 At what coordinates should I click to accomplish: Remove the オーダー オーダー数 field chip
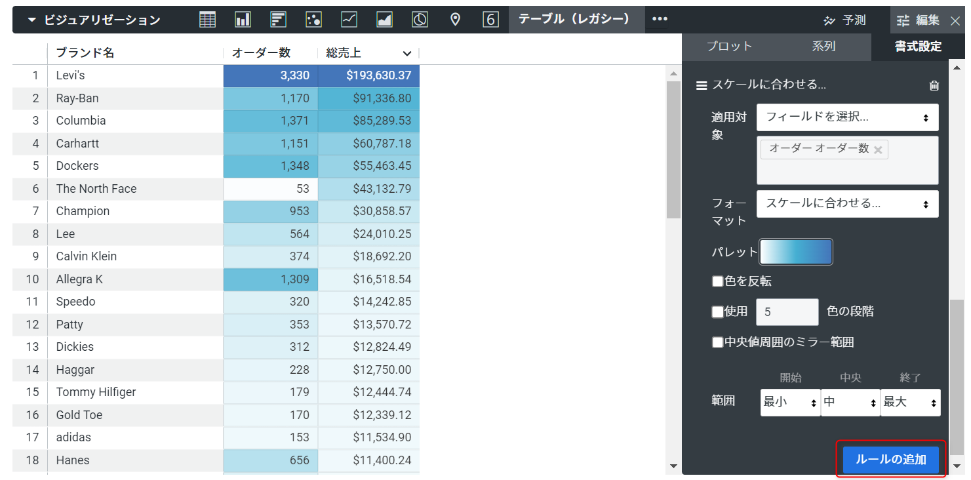click(878, 149)
